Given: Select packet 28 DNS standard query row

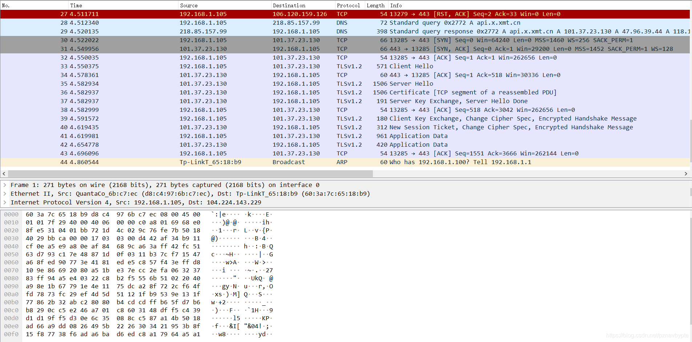Looking at the screenshot, I should tap(345, 23).
